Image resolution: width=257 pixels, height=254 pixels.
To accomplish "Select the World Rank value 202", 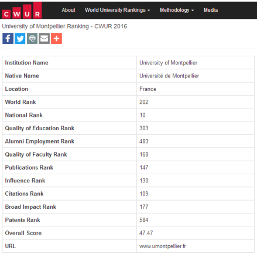I will coord(144,102).
